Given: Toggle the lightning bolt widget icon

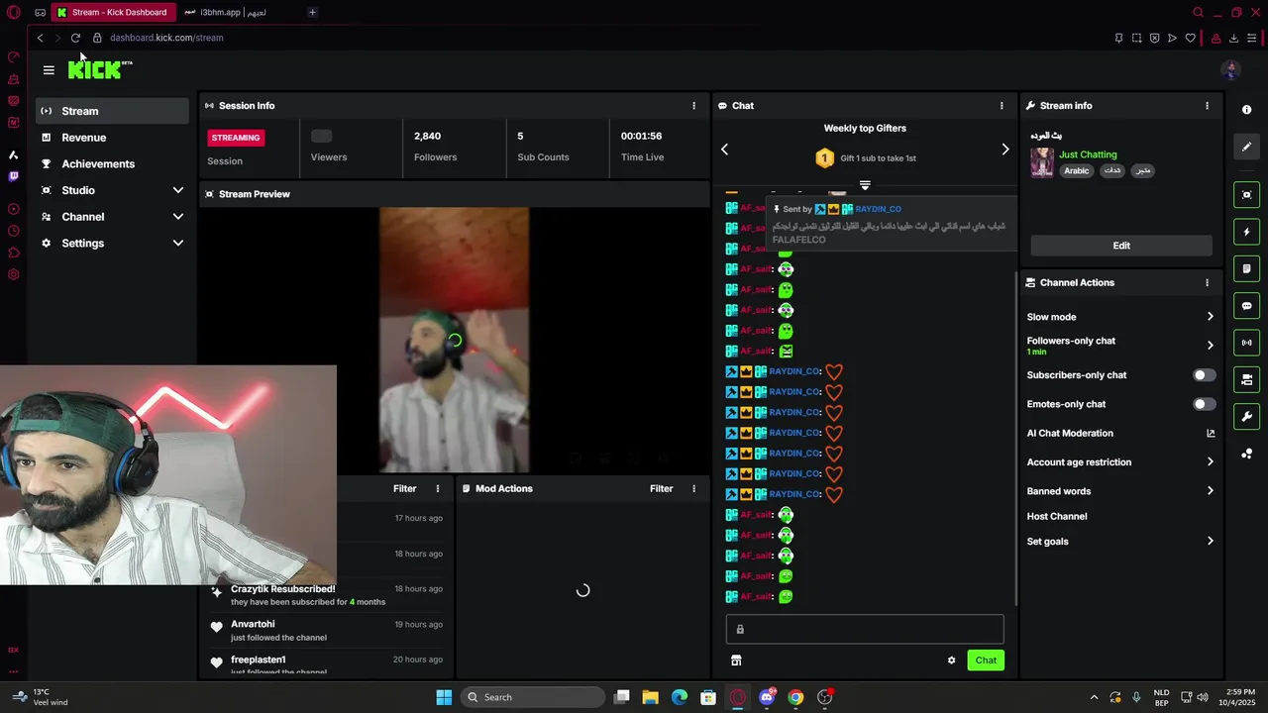Looking at the screenshot, I should [1247, 232].
